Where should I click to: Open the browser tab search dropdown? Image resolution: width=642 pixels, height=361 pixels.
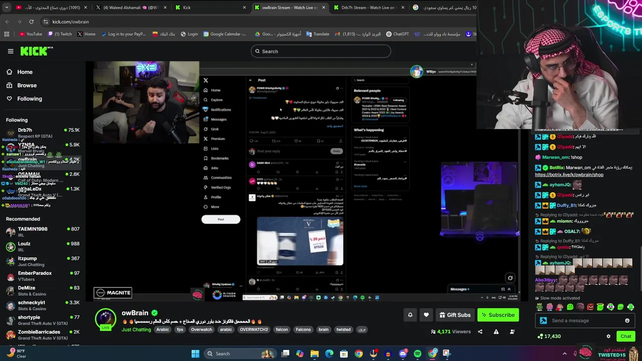(x=8, y=8)
